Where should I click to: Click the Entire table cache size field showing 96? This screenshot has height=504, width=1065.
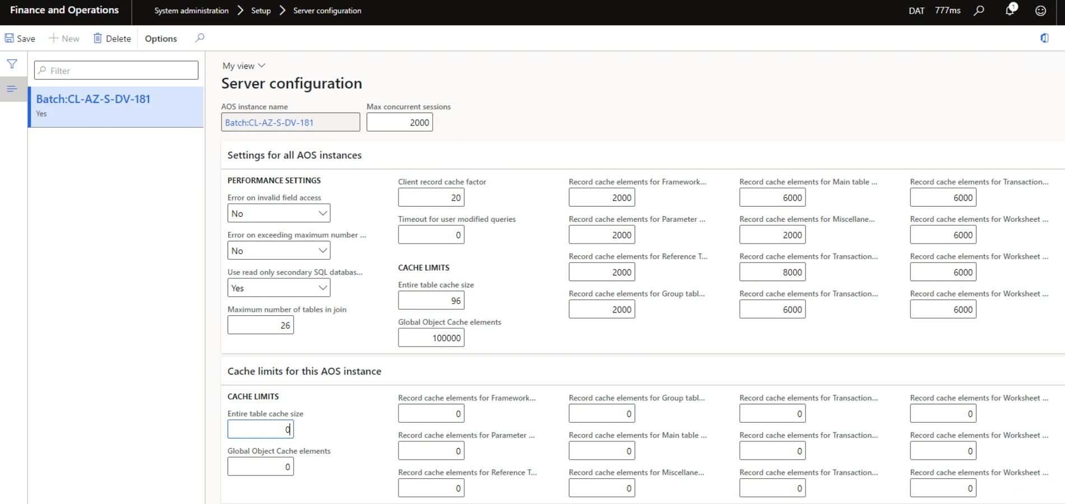[431, 300]
